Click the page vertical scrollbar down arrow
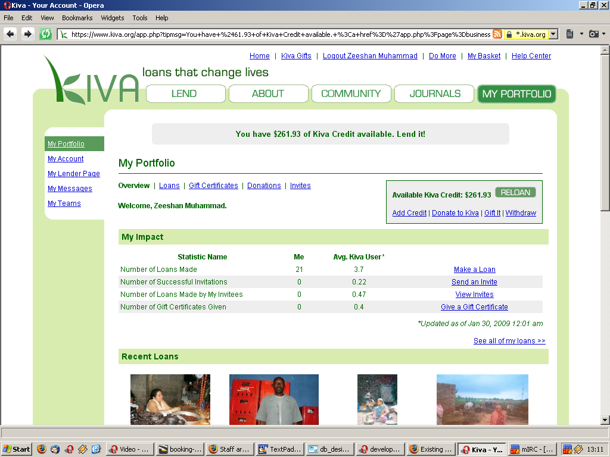 605,420
